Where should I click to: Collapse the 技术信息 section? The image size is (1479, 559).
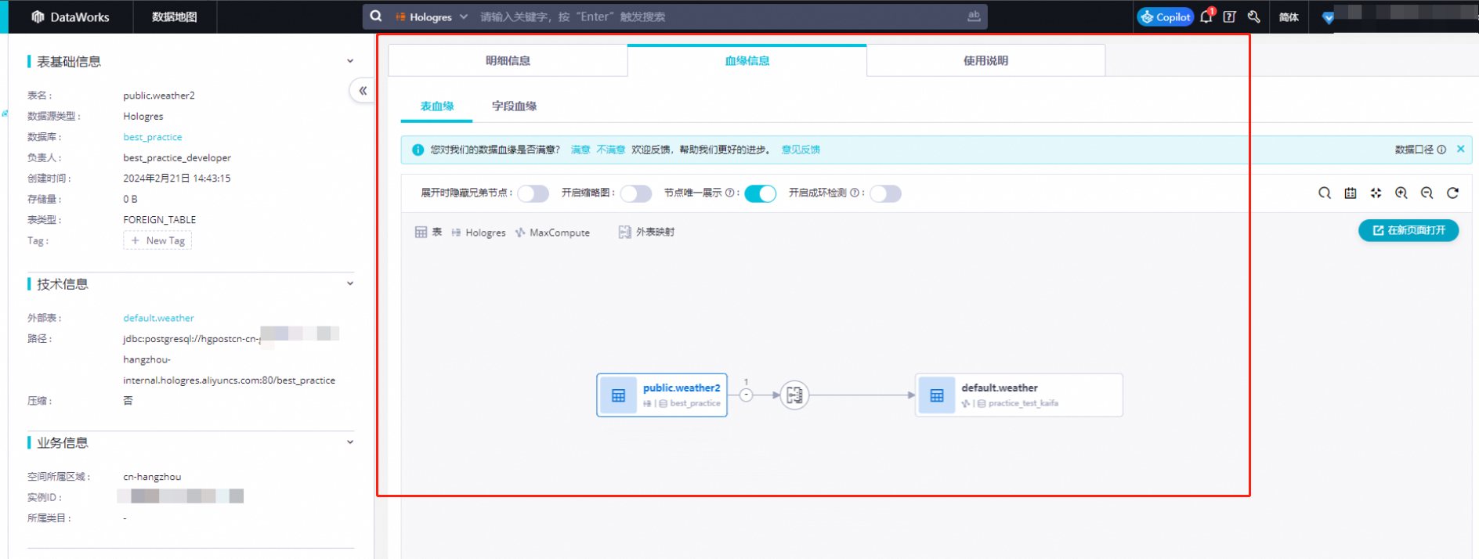(350, 283)
